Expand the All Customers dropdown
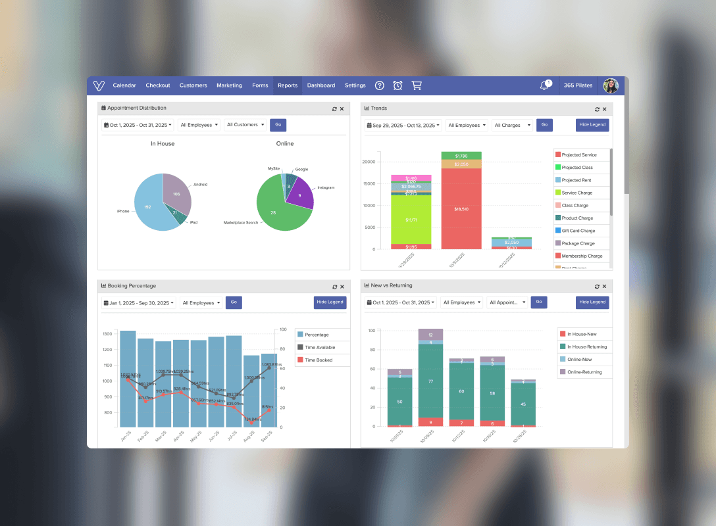Viewport: 716px width, 526px height. [245, 125]
